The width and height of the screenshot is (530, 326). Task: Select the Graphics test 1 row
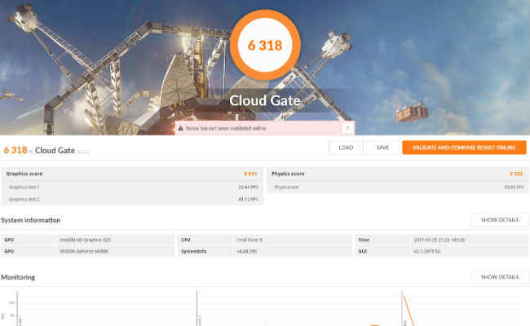click(132, 187)
